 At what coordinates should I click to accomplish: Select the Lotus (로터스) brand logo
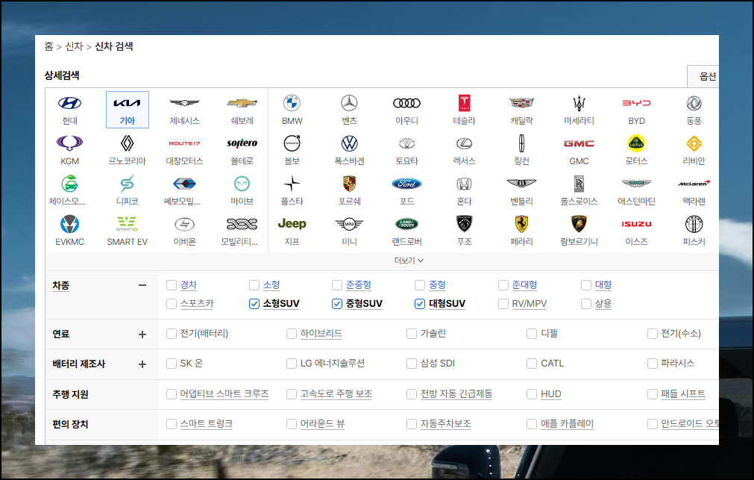click(636, 143)
